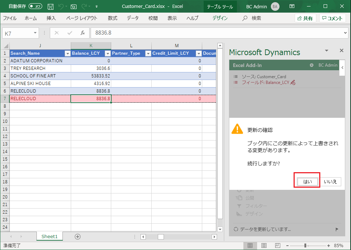
Task: Click the formula bar confirm checkmark icon
Action: pyautogui.click(x=70, y=33)
